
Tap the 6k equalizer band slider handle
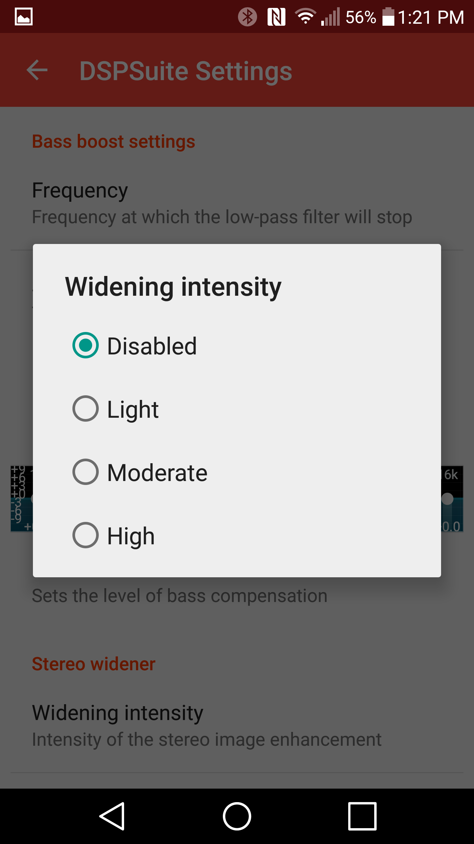[x=448, y=498]
